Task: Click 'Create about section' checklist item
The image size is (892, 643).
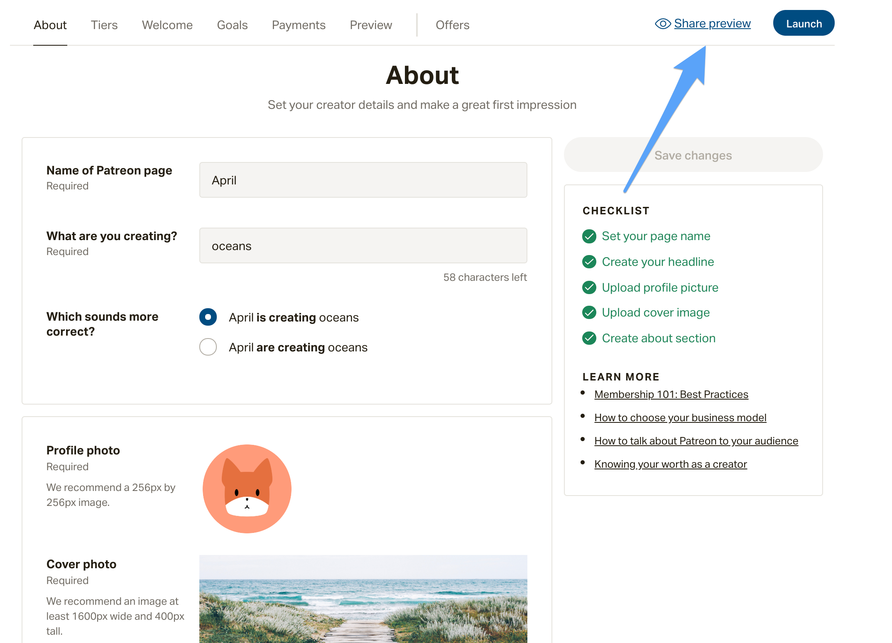Action: [x=659, y=338]
